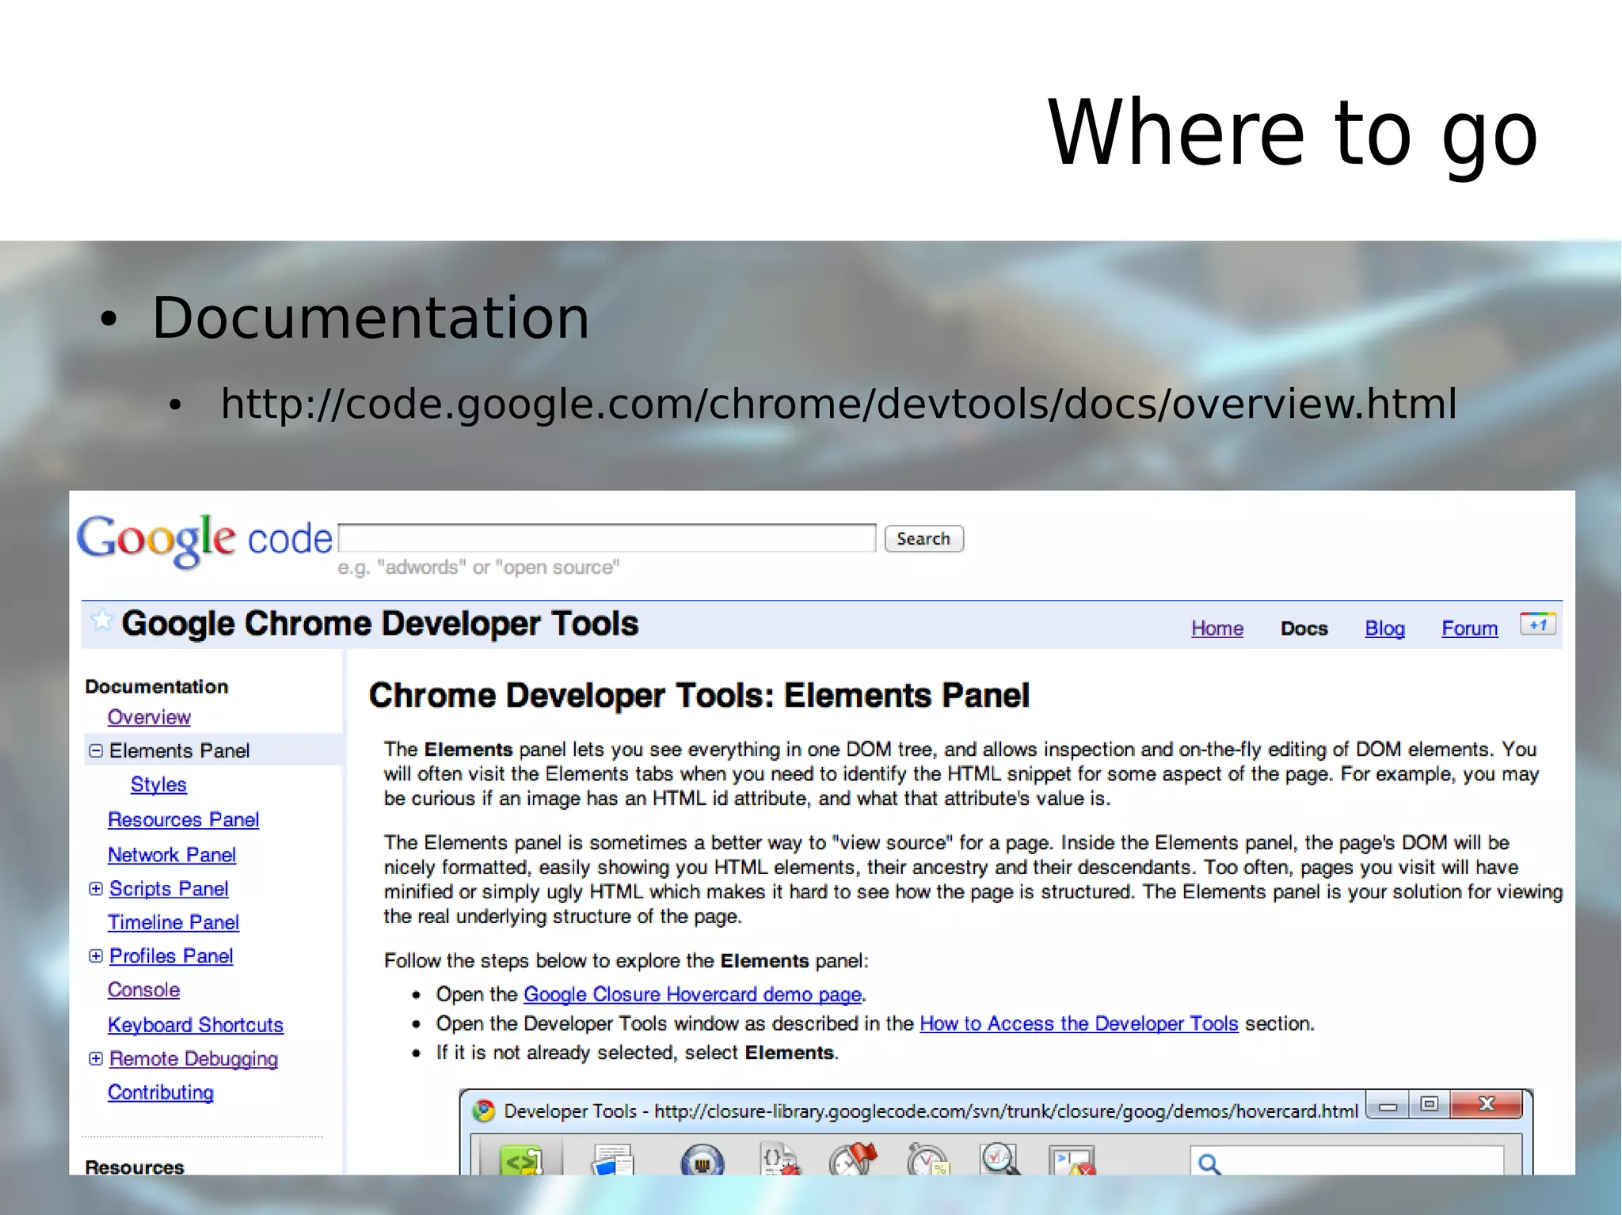Star the Google Chrome Developer Tools project
The width and height of the screenshot is (1622, 1215).
101,621
